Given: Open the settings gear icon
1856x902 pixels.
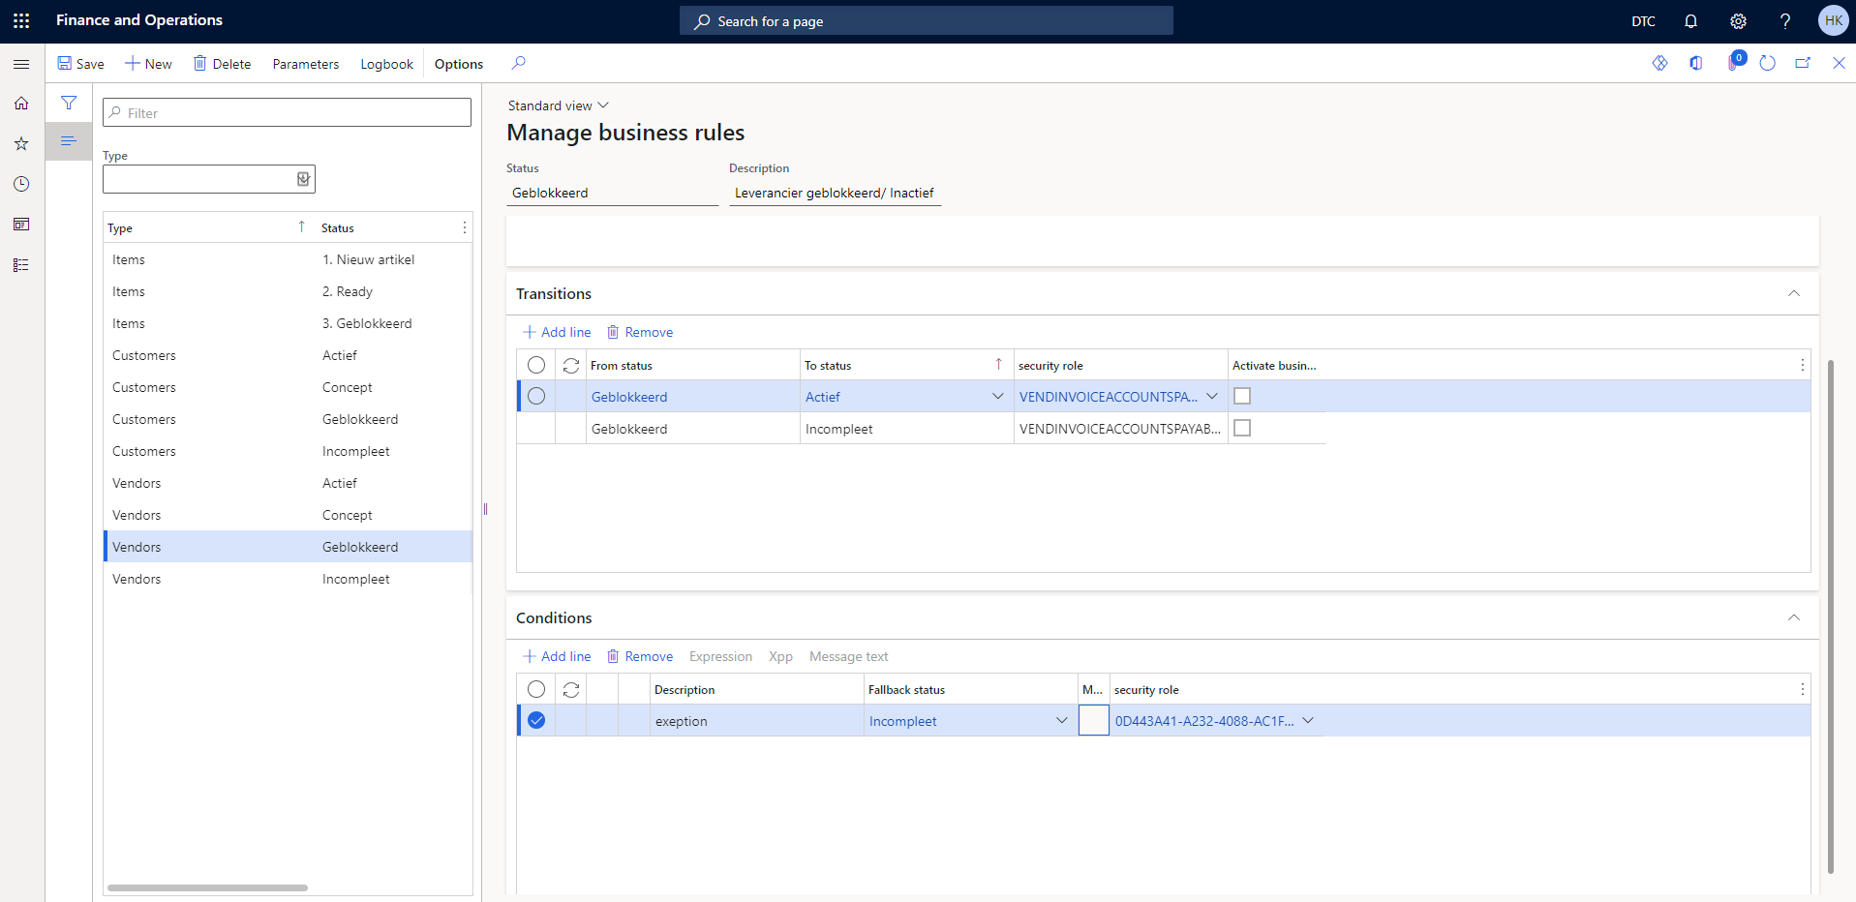Looking at the screenshot, I should coord(1738,21).
